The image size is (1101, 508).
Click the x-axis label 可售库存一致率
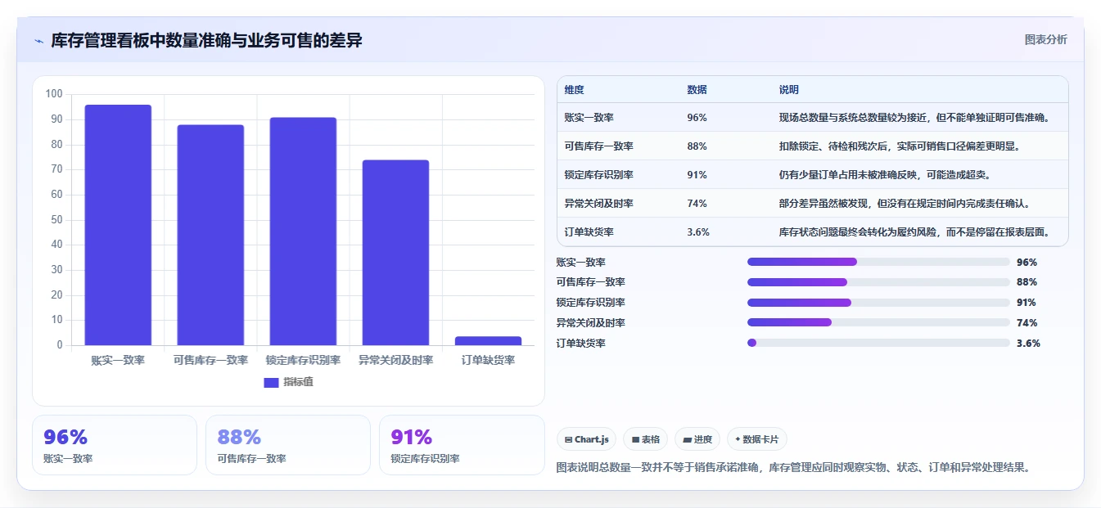click(210, 360)
